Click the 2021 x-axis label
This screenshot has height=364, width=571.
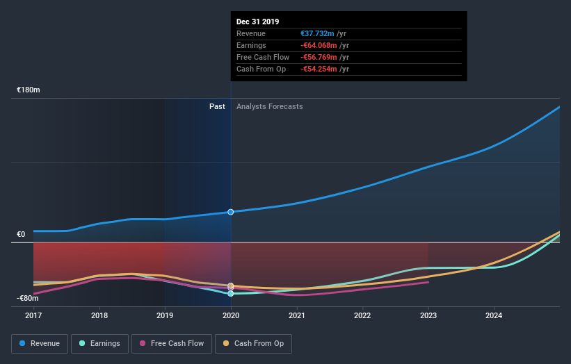coord(297,315)
